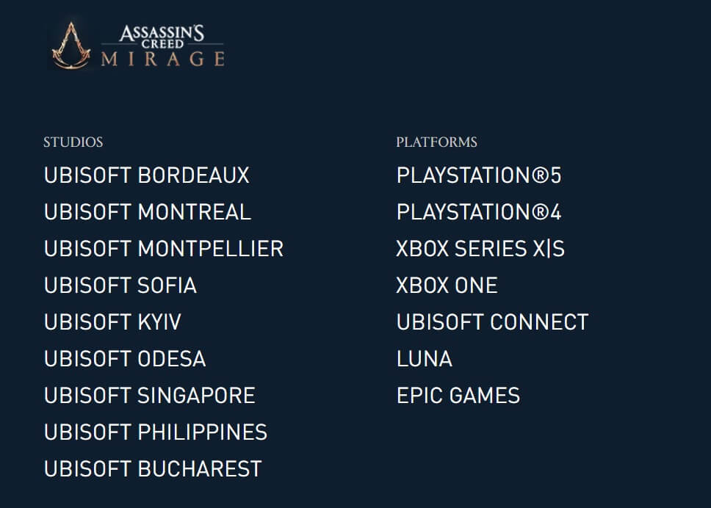Open Ubisoft Sofia studio page
This screenshot has height=508, width=711.
point(120,286)
